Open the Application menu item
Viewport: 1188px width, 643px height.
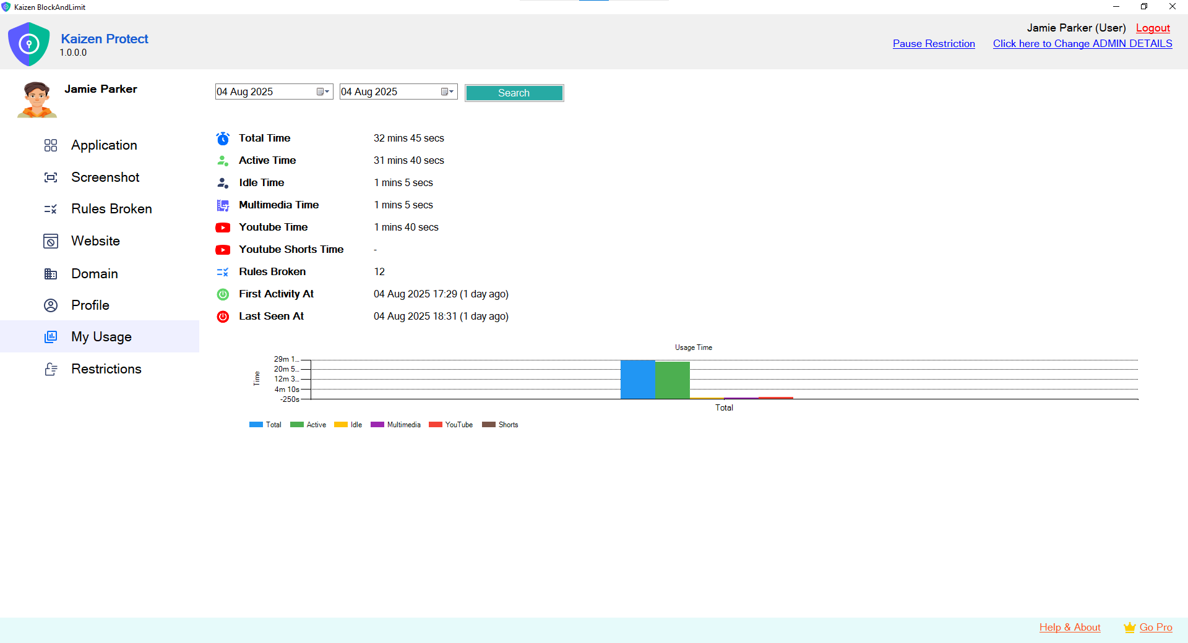(104, 145)
